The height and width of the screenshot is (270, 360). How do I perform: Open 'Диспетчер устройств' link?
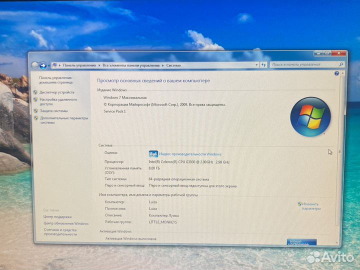[56, 92]
